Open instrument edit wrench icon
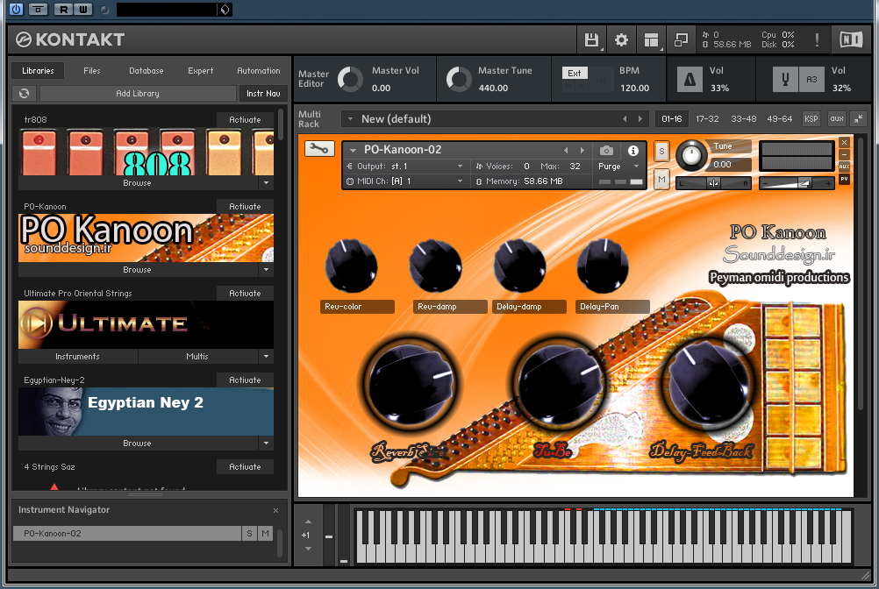Viewport: 879px width, 589px height. pyautogui.click(x=319, y=149)
